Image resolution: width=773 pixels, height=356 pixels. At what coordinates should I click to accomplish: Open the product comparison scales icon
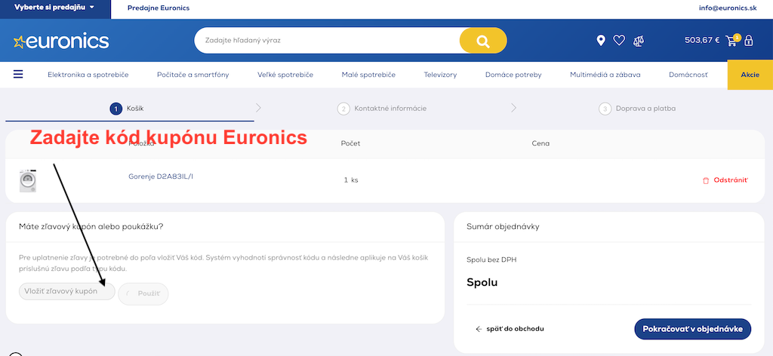(x=639, y=41)
